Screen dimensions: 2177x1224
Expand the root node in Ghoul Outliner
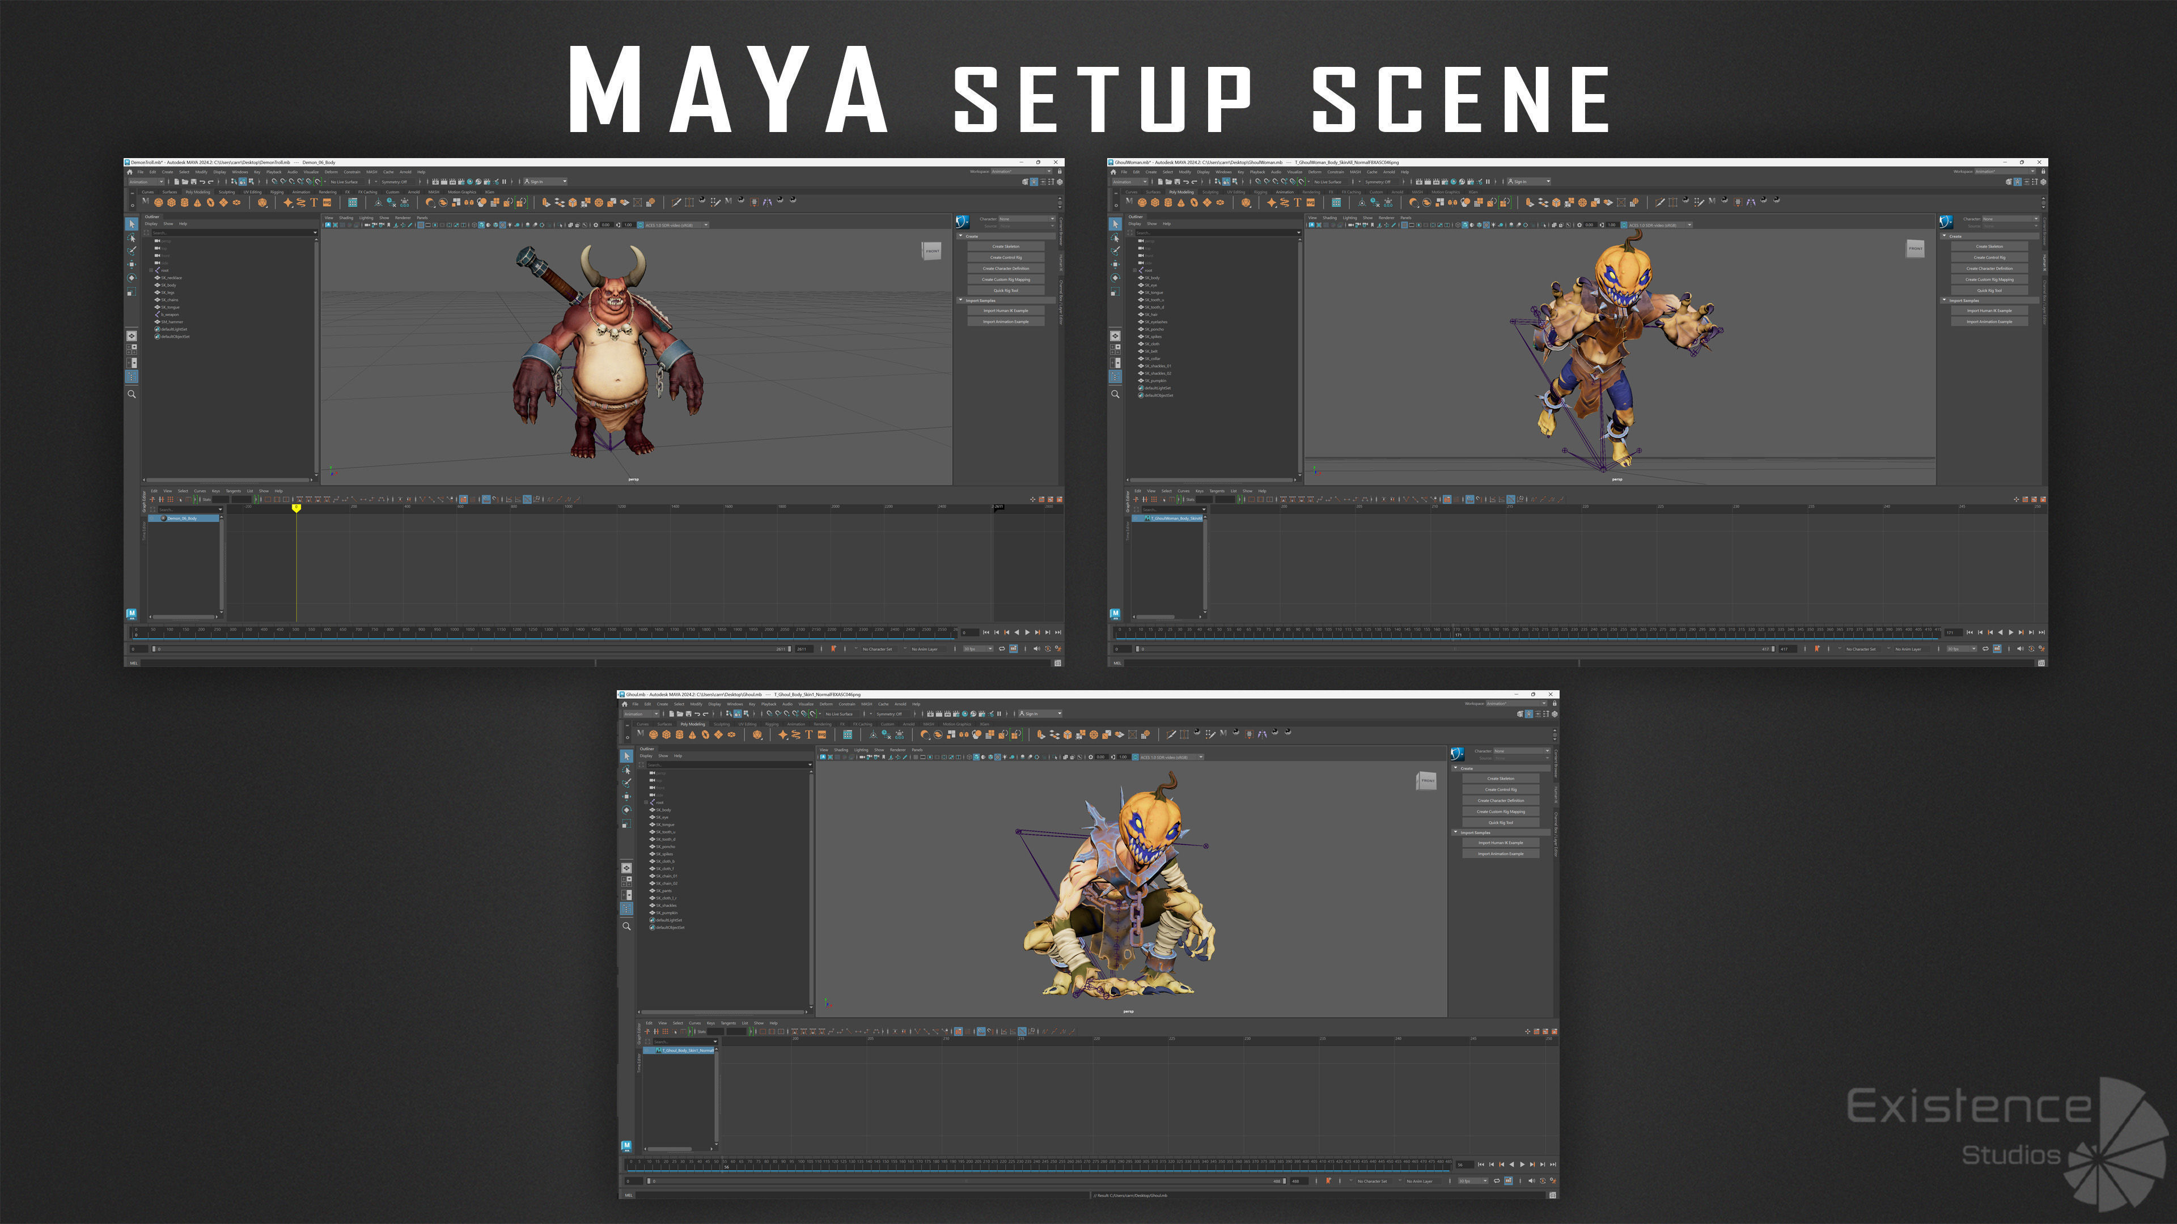tap(646, 802)
